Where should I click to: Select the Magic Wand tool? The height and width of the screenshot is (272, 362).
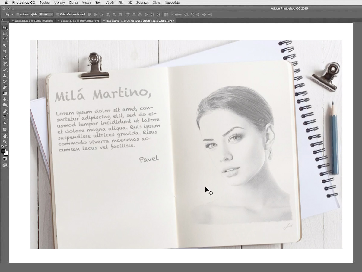[x=5, y=45]
